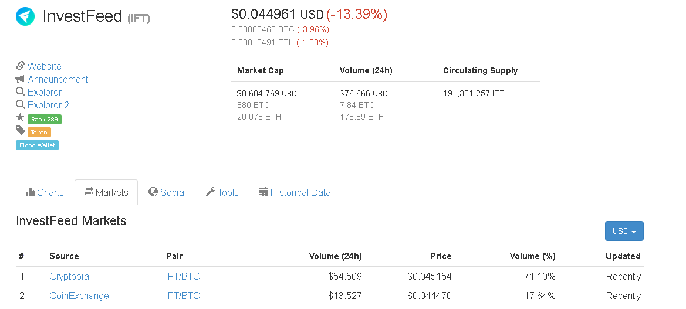686x309 pixels.
Task: Click the orange Token label
Action: point(39,133)
